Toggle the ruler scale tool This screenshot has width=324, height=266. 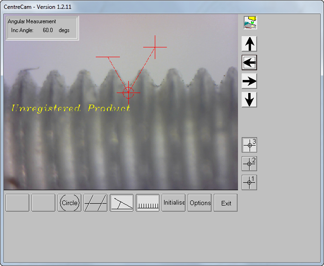(x=147, y=203)
